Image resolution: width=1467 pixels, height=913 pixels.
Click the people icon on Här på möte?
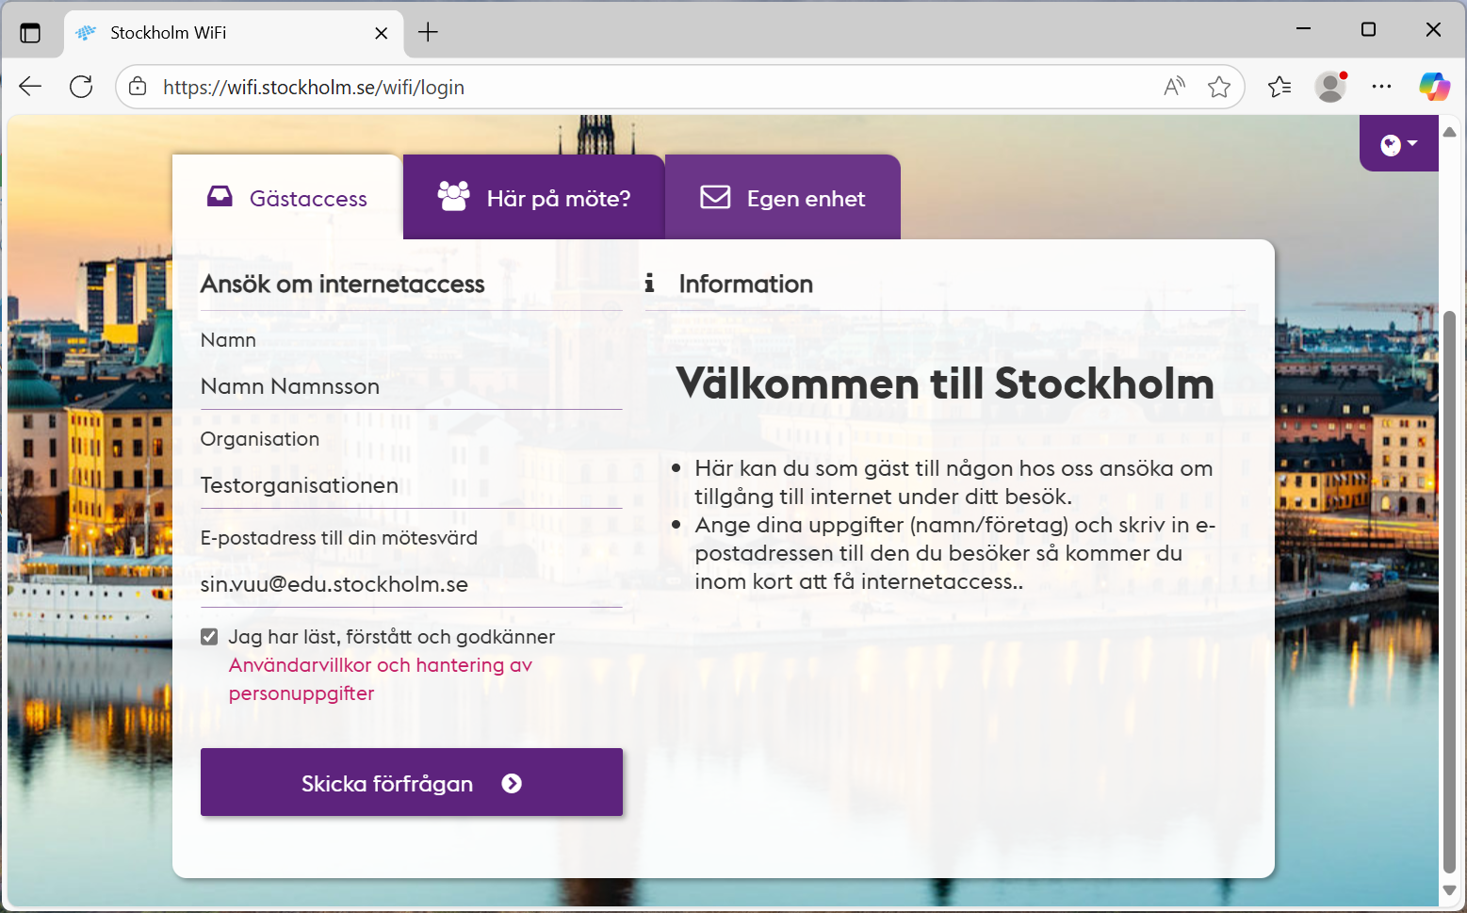pyautogui.click(x=455, y=197)
